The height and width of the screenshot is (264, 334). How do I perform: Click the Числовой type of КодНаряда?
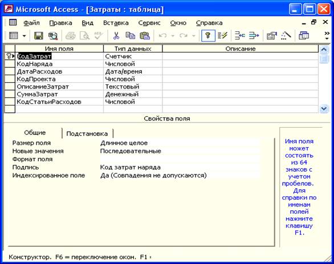click(x=133, y=64)
